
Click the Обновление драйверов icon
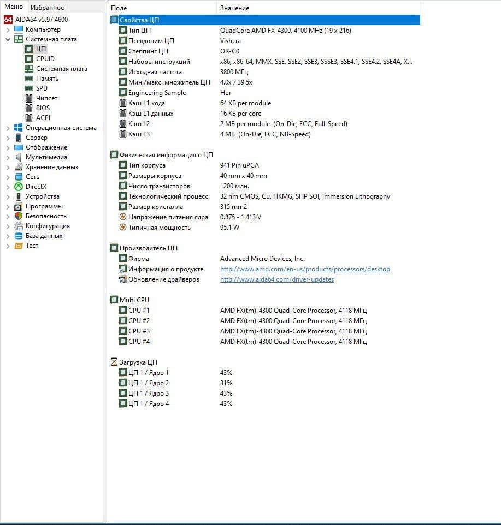click(x=122, y=279)
